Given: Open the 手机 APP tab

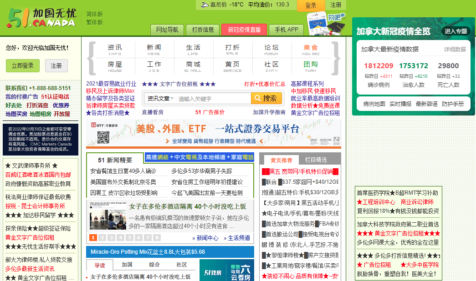Looking at the screenshot, I should 287,30.
